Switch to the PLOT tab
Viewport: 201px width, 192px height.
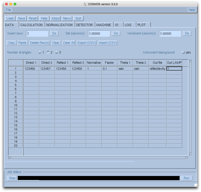coord(142,25)
